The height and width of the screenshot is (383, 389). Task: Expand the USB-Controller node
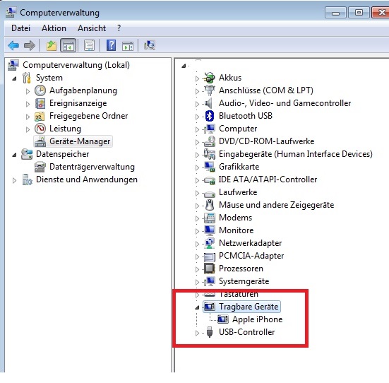click(x=197, y=333)
